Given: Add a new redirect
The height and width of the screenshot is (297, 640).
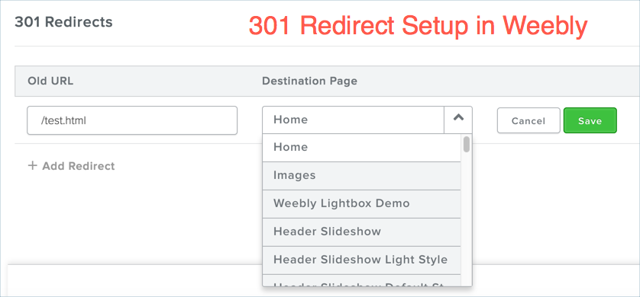Looking at the screenshot, I should pos(71,166).
